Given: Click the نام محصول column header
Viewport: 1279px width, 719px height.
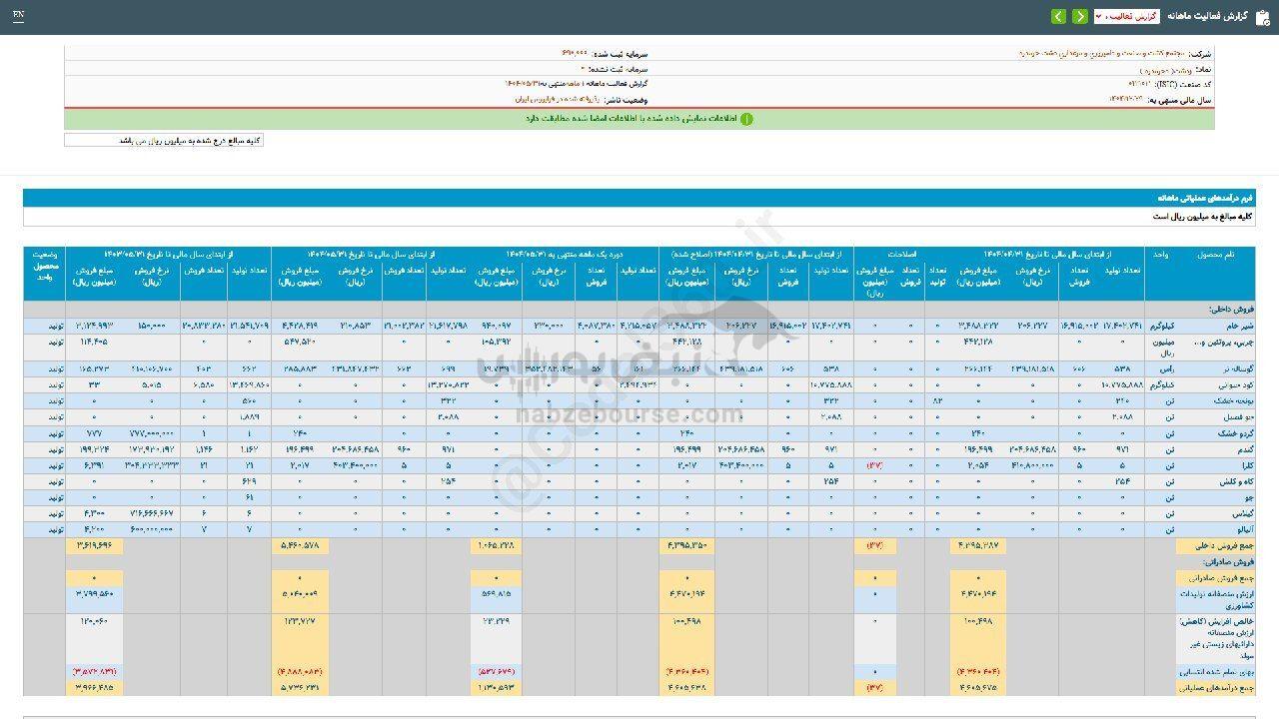Looking at the screenshot, I should [1215, 255].
